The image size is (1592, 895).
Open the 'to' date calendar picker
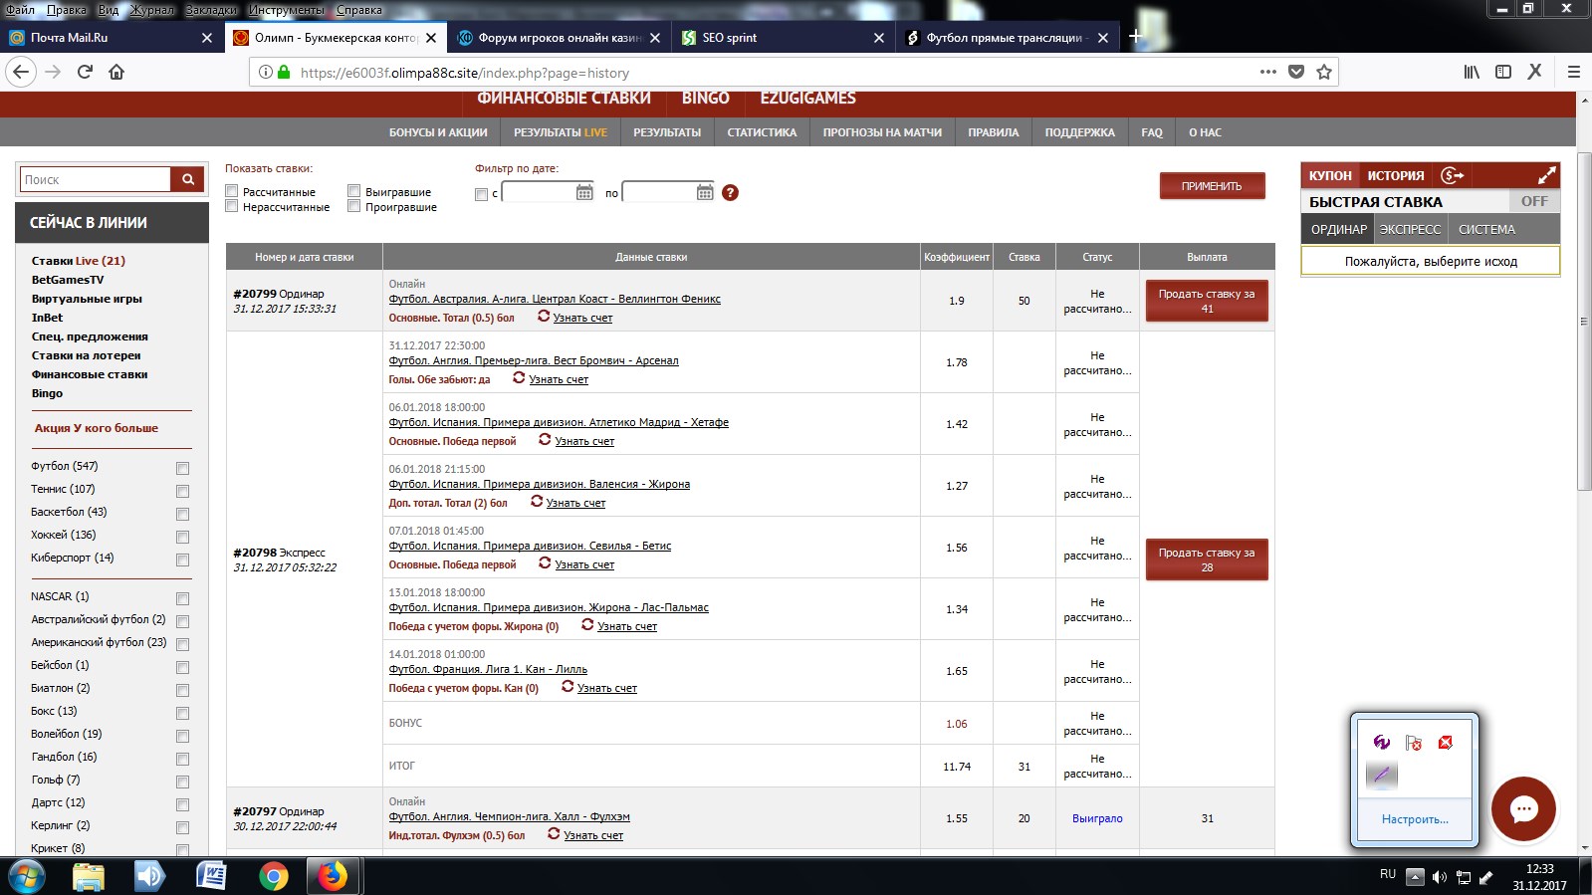[x=705, y=192]
